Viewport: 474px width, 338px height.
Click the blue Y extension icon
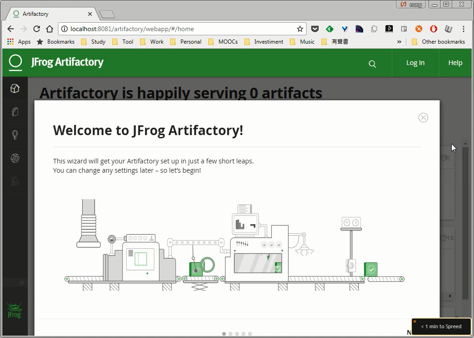344,29
